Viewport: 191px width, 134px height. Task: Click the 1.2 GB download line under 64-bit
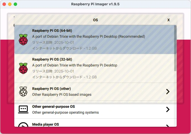pyautogui.click(x=64, y=48)
